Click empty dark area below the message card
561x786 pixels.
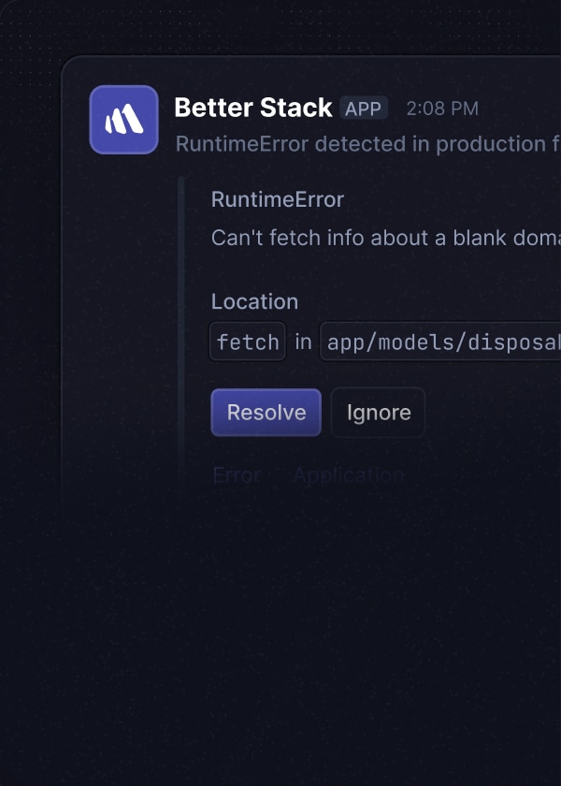280,655
